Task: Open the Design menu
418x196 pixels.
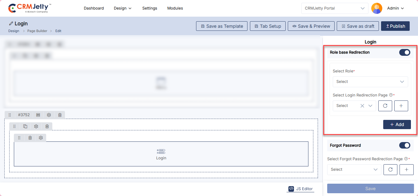Action: [123, 8]
